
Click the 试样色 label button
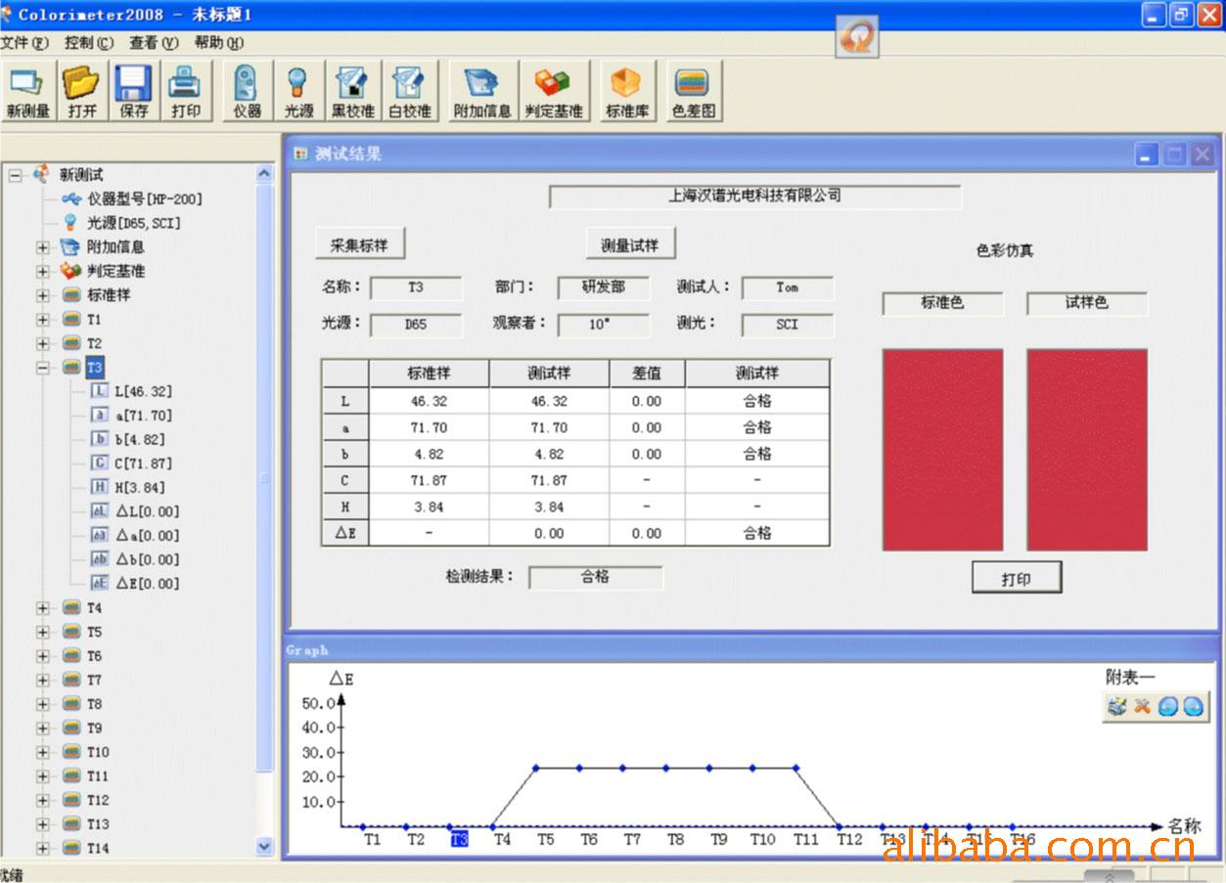point(1087,303)
